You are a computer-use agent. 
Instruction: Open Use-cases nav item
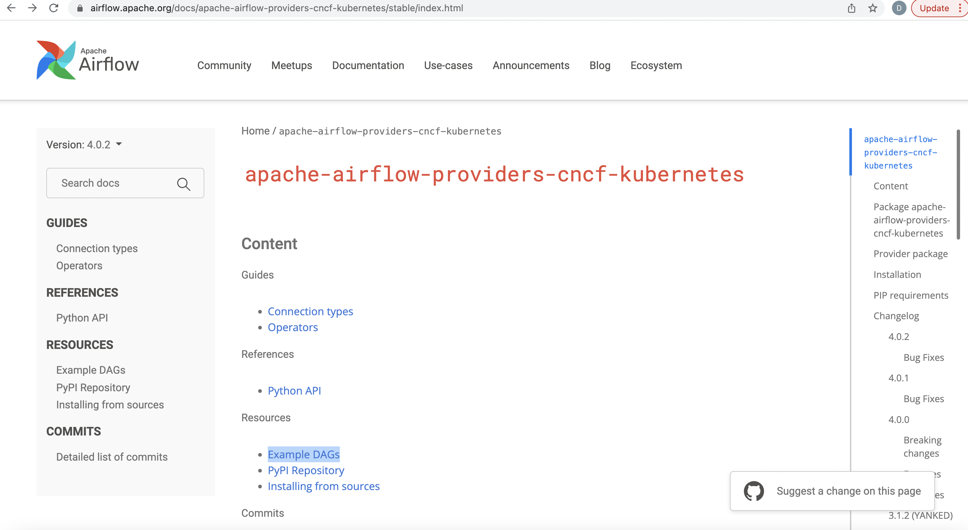pyautogui.click(x=448, y=65)
